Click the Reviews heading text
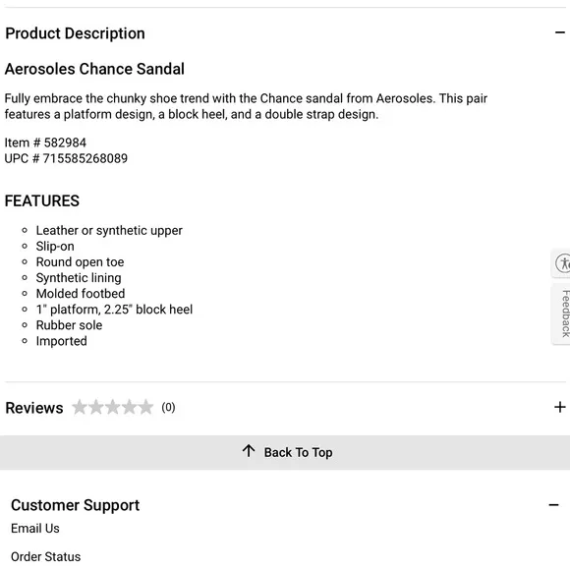 click(34, 408)
